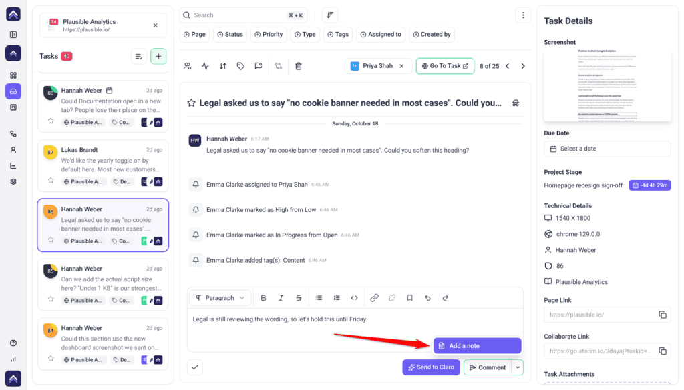This screenshot has width=684, height=390.
Task: Click Send to Claro button
Action: [431, 367]
